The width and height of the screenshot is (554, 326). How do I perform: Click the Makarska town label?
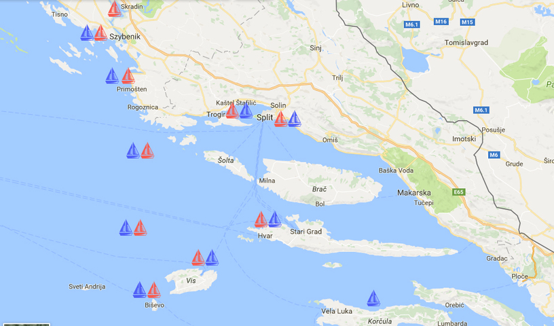coord(414,193)
